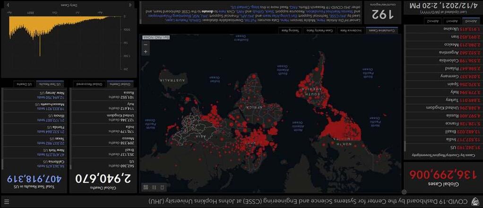Viewport: 483px width, 208px height.
Task: Open the Global Deaths tab
Action: 120,84
